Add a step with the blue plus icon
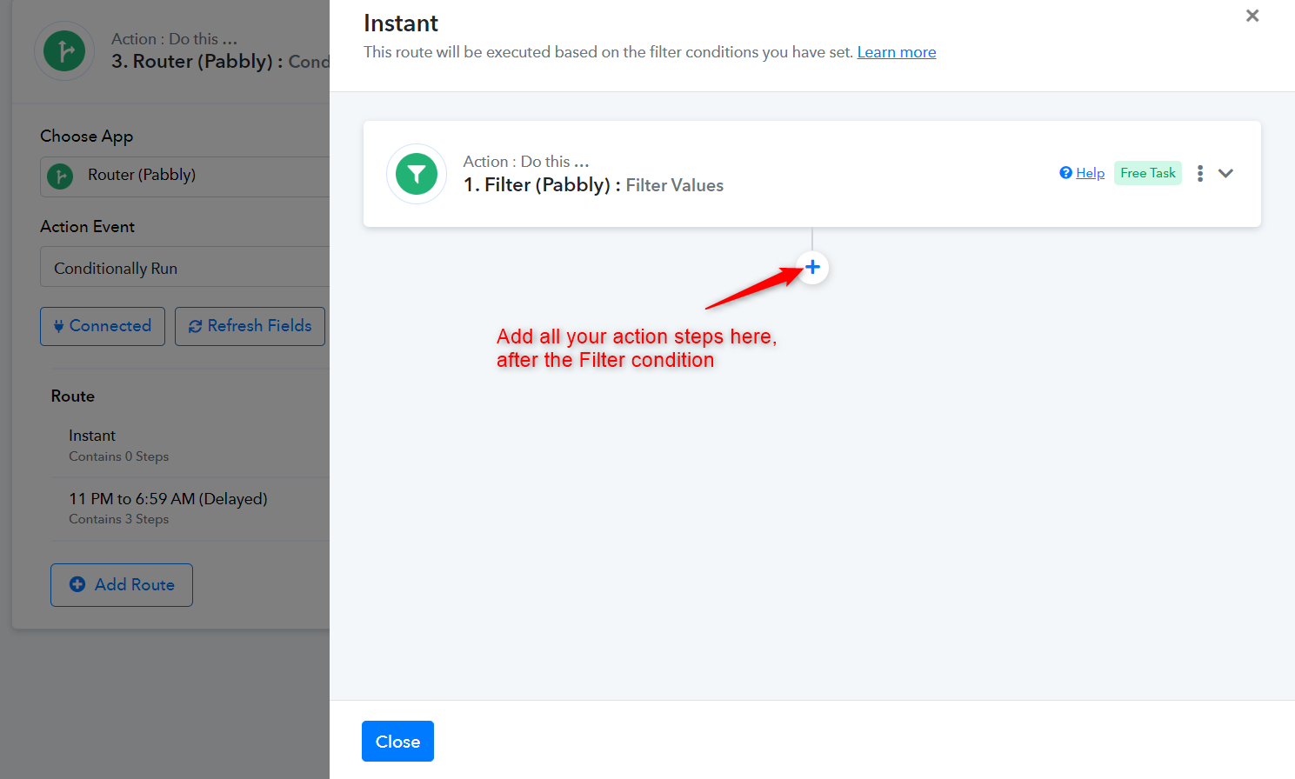Image resolution: width=1295 pixels, height=779 pixels. (x=812, y=267)
